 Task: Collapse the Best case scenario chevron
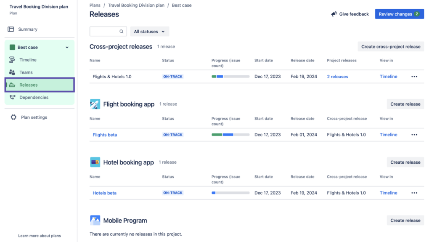pos(67,48)
